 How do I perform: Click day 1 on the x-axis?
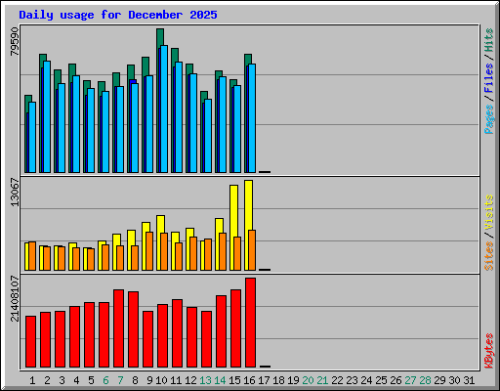(32, 380)
